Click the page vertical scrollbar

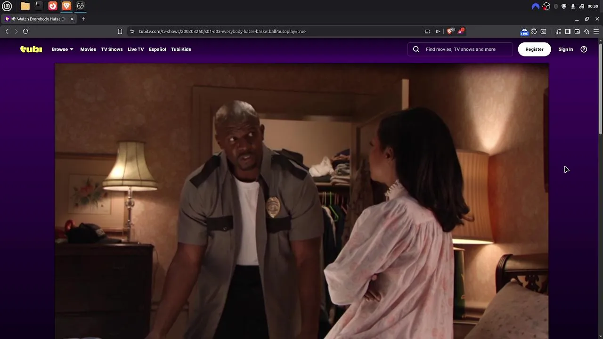[600, 88]
